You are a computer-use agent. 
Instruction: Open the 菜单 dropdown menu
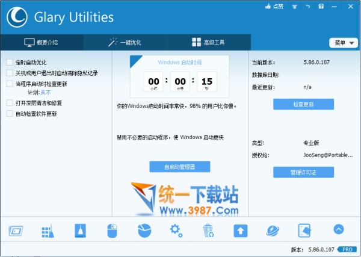click(x=344, y=43)
